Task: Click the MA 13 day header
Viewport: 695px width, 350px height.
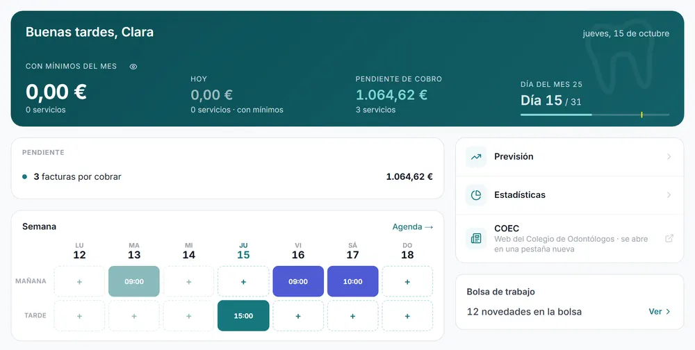Action: pos(134,251)
